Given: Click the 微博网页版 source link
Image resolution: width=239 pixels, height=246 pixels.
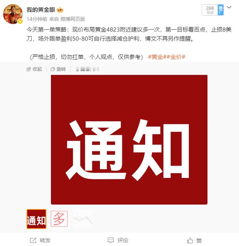Looking at the screenshot, I should (73, 19).
